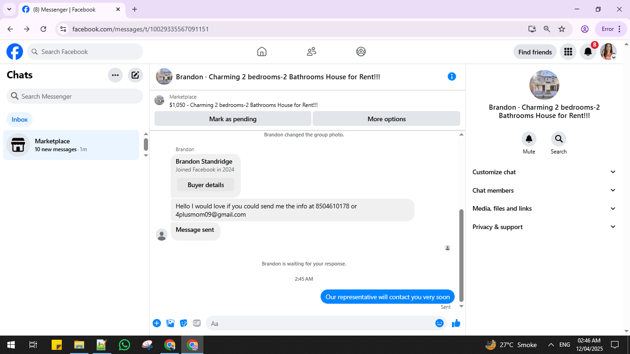Open Chrome Error menu button
The image size is (630, 354).
coord(612,29)
